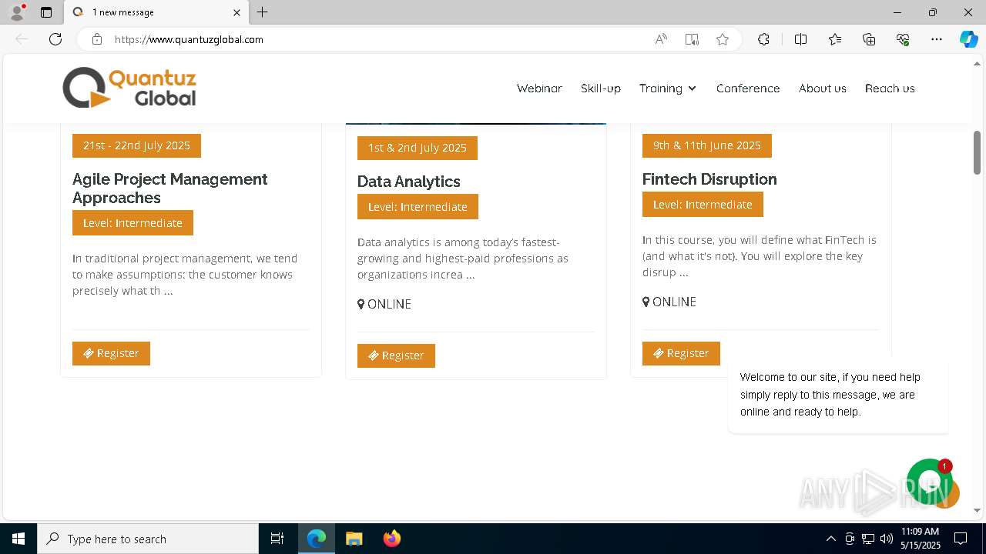Open the Favorites list
986x554 pixels.
[x=835, y=39]
